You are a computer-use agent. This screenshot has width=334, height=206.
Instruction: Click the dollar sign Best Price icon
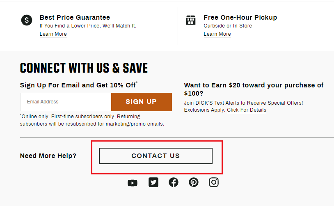pyautogui.click(x=27, y=20)
